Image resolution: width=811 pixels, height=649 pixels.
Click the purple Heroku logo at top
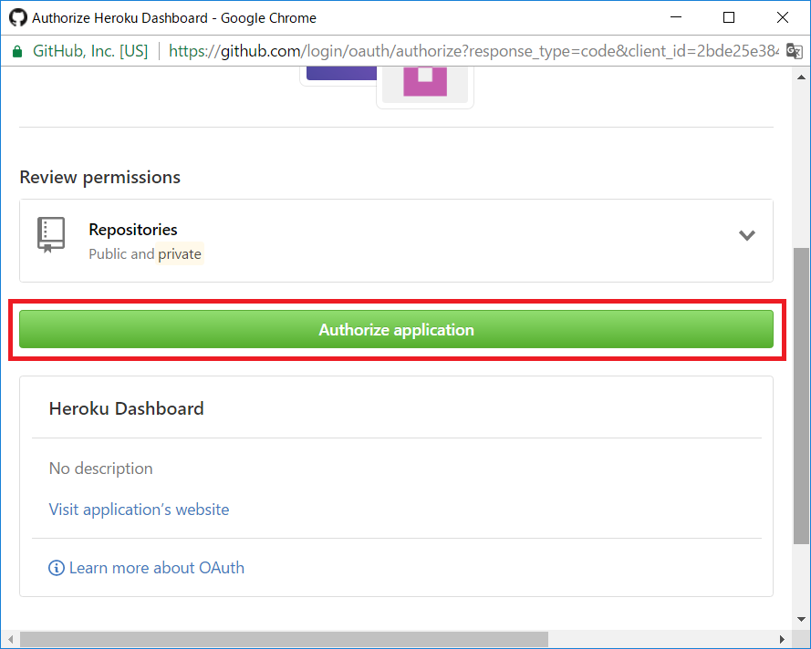point(339,73)
